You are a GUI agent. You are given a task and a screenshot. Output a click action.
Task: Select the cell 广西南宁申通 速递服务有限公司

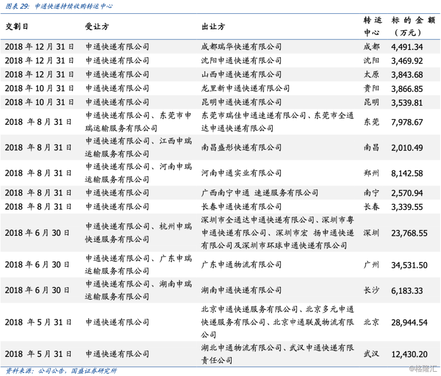click(260, 193)
